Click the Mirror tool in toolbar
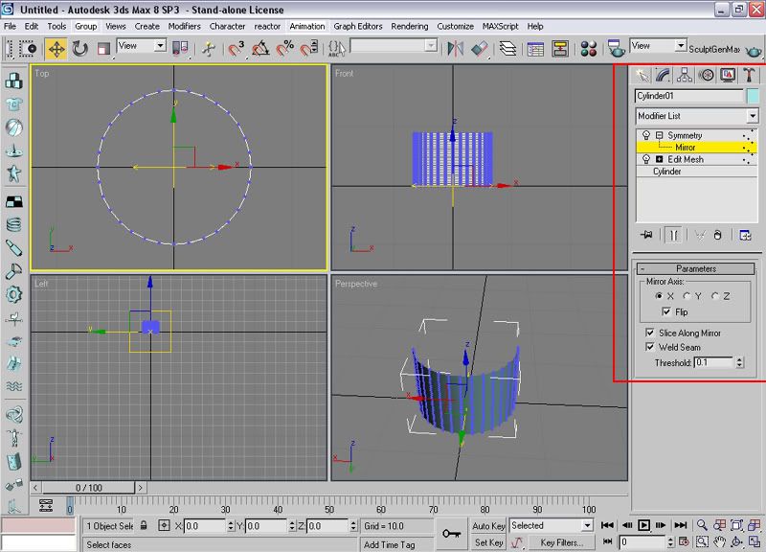The height and width of the screenshot is (552, 766). pos(456,49)
